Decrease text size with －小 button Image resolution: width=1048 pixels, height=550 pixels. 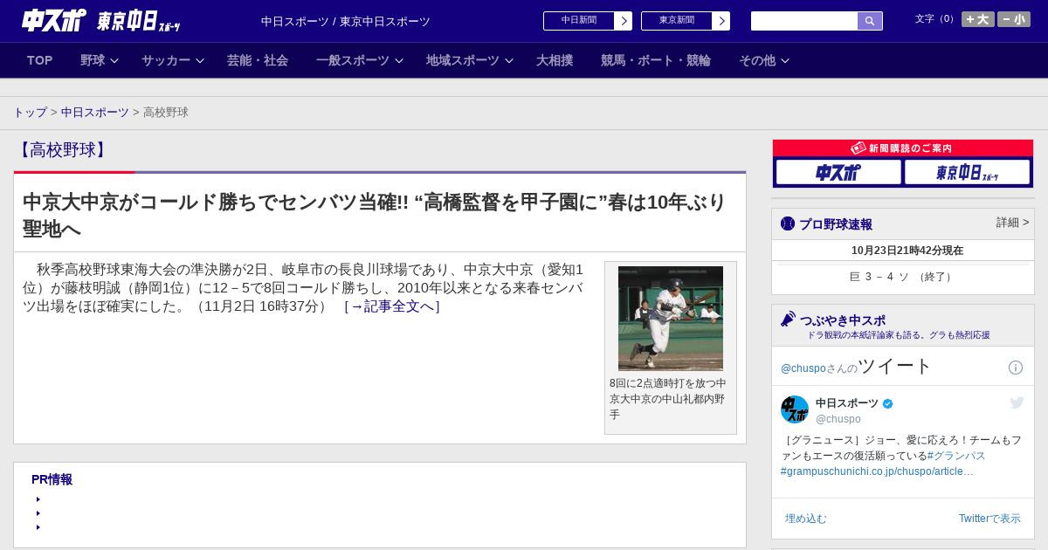pyautogui.click(x=1014, y=19)
